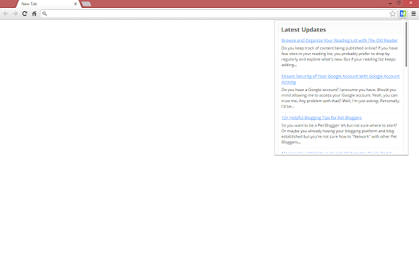Screen dimensions: 419x262
Task: Click the forward navigation arrow
Action: click(x=15, y=13)
